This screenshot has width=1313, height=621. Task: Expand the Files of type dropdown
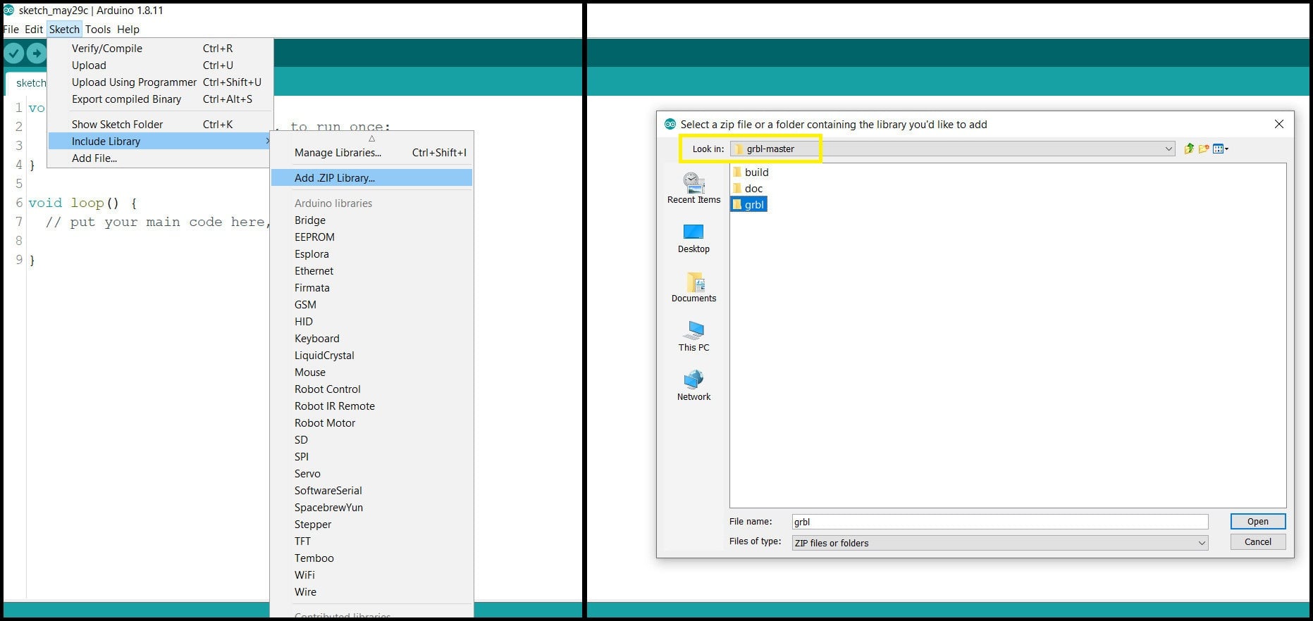[x=1202, y=543]
